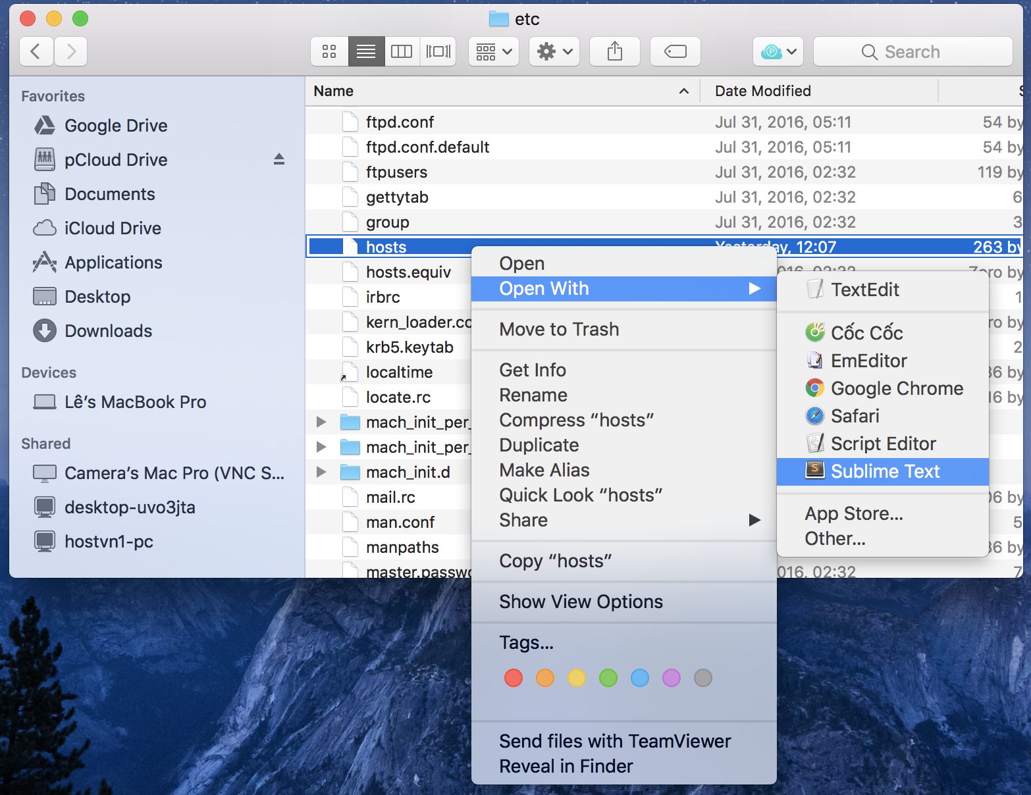
Task: Switch Finder to icon view
Action: point(329,51)
